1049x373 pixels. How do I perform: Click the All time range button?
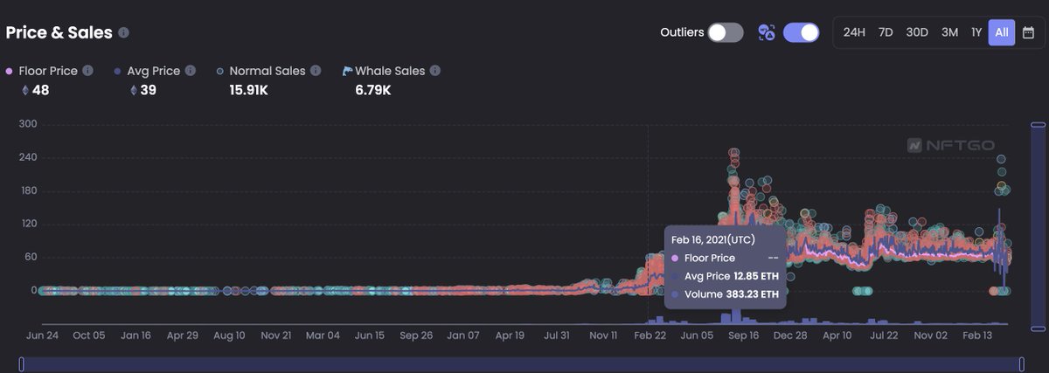tap(1001, 32)
